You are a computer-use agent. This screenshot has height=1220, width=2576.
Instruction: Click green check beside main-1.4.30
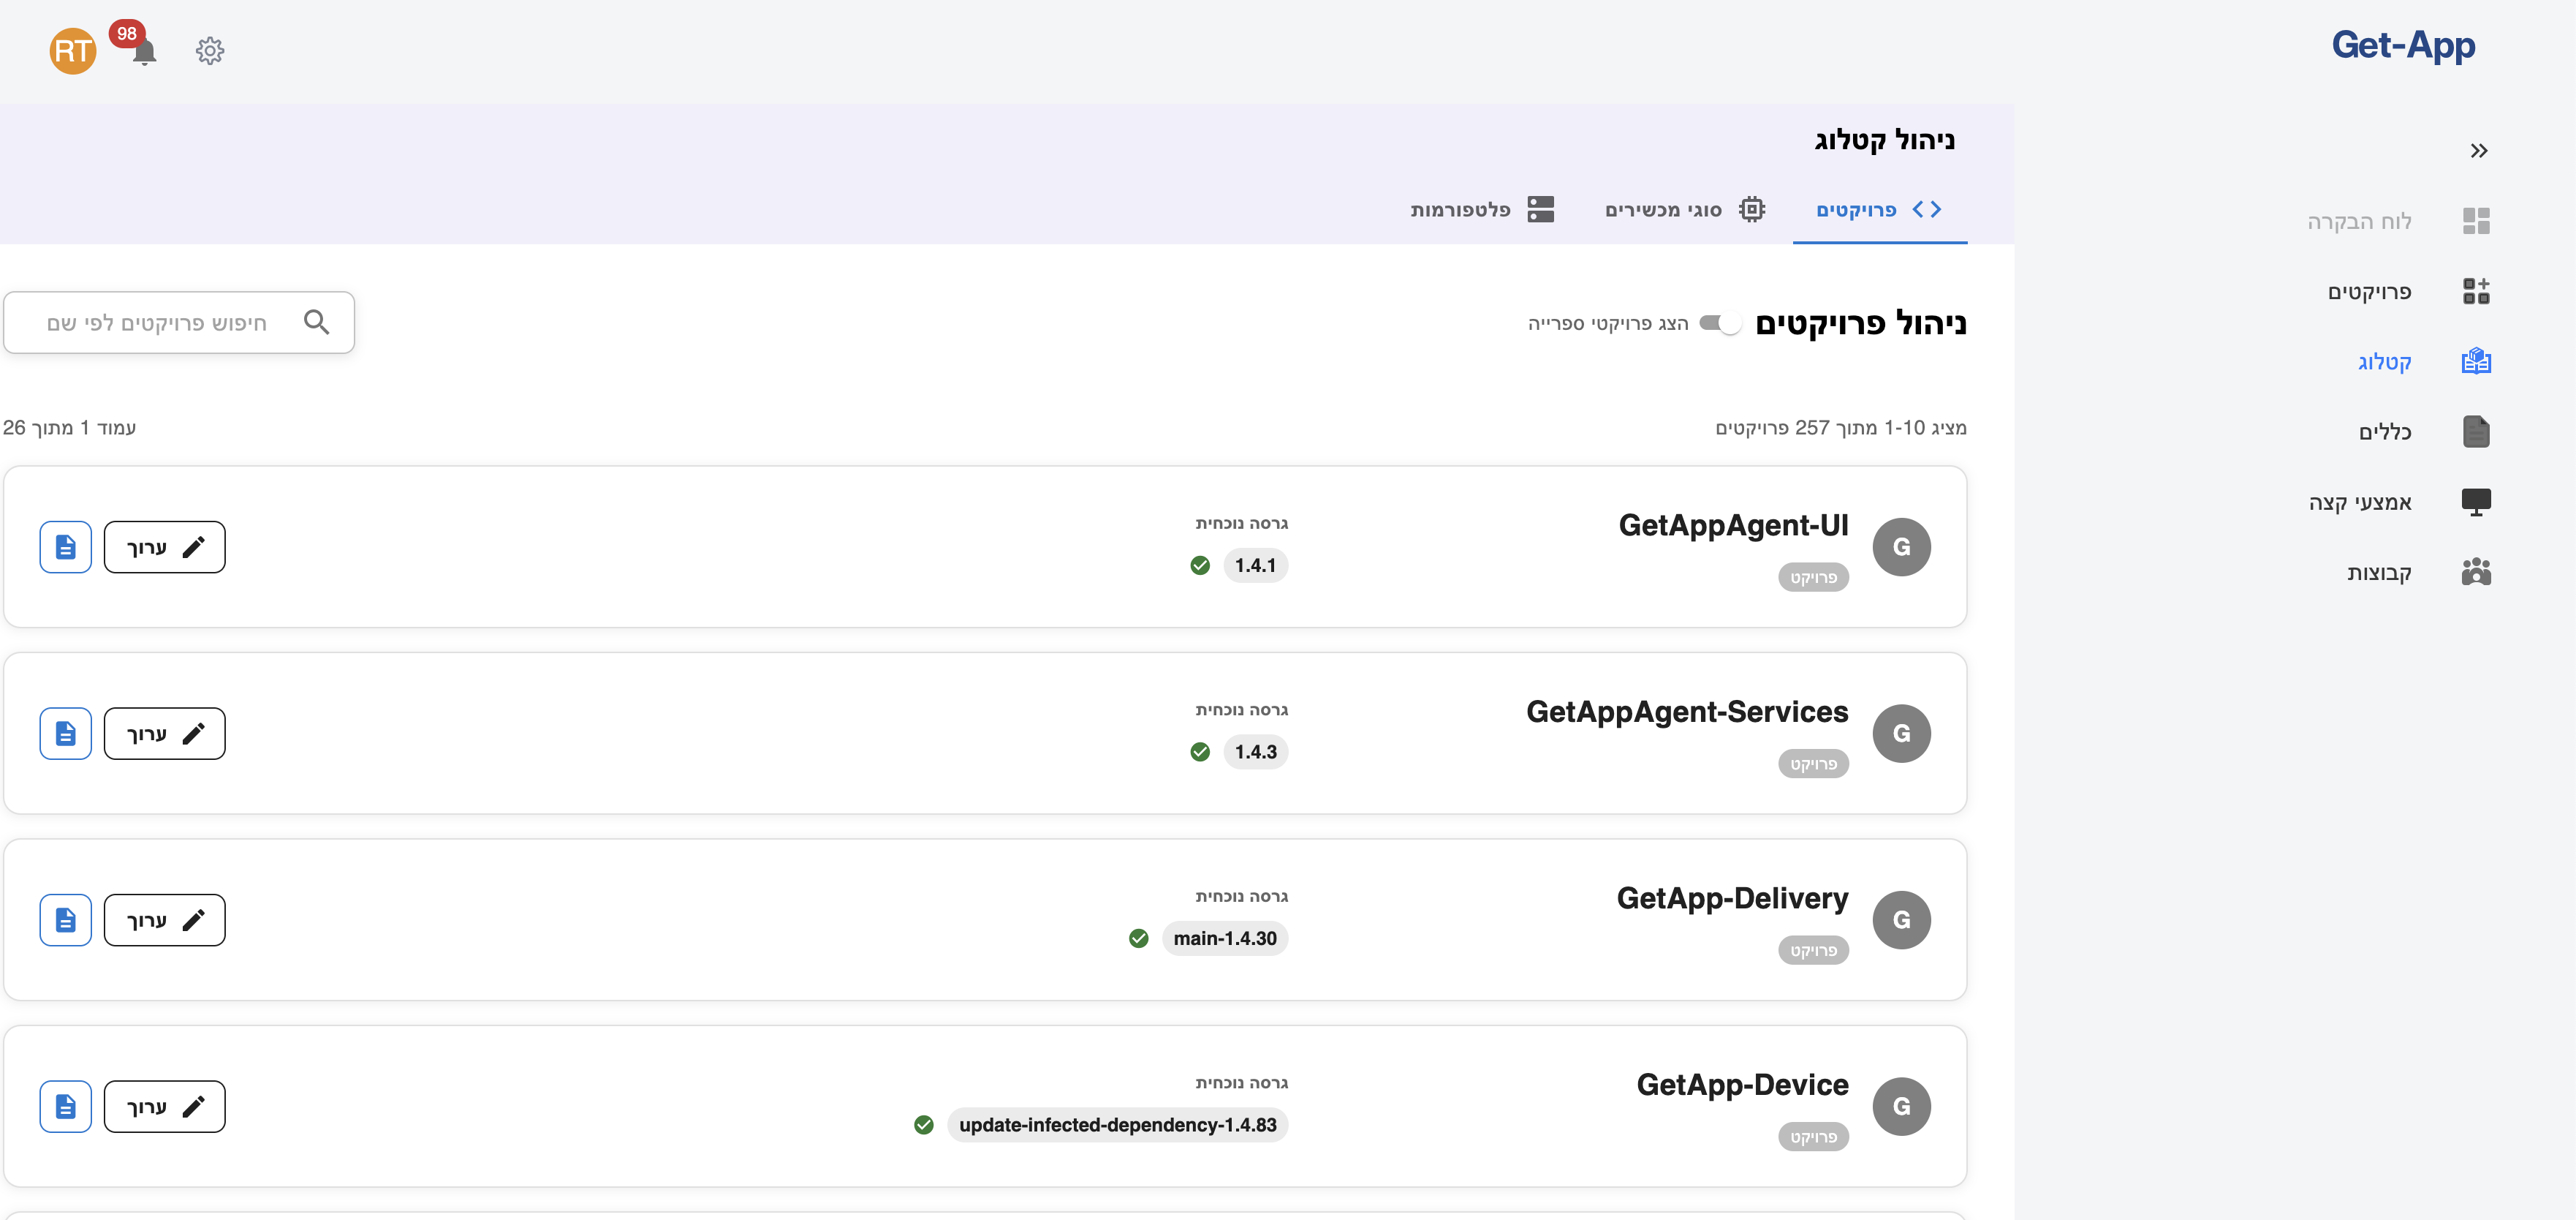[x=1138, y=938]
